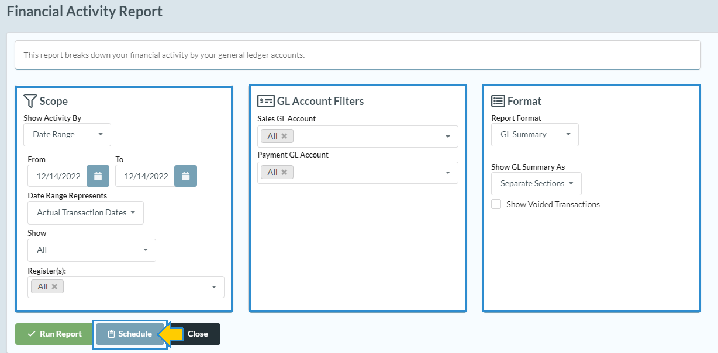Open the From date calendar picker

pyautogui.click(x=98, y=176)
